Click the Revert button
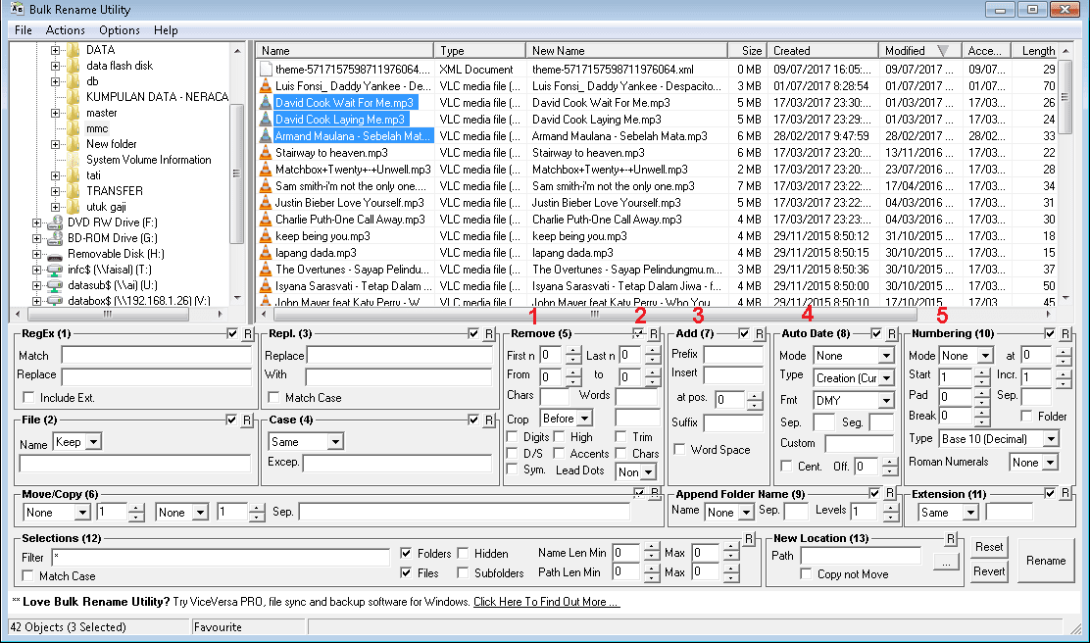This screenshot has height=643, width=1090. click(x=988, y=571)
